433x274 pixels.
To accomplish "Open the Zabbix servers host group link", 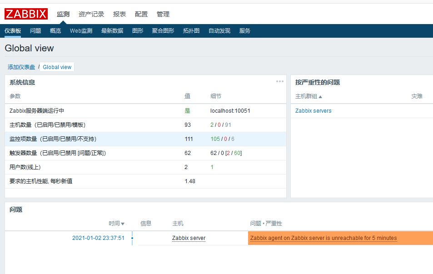I will (x=314, y=111).
